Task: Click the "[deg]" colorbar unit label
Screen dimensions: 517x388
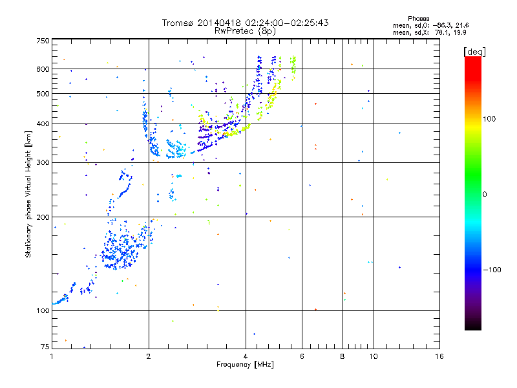Action: click(474, 52)
